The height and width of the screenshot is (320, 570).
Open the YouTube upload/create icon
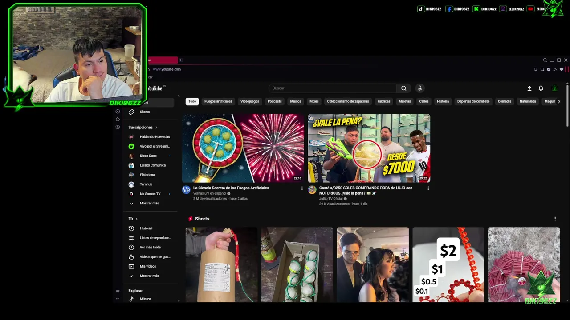(529, 88)
